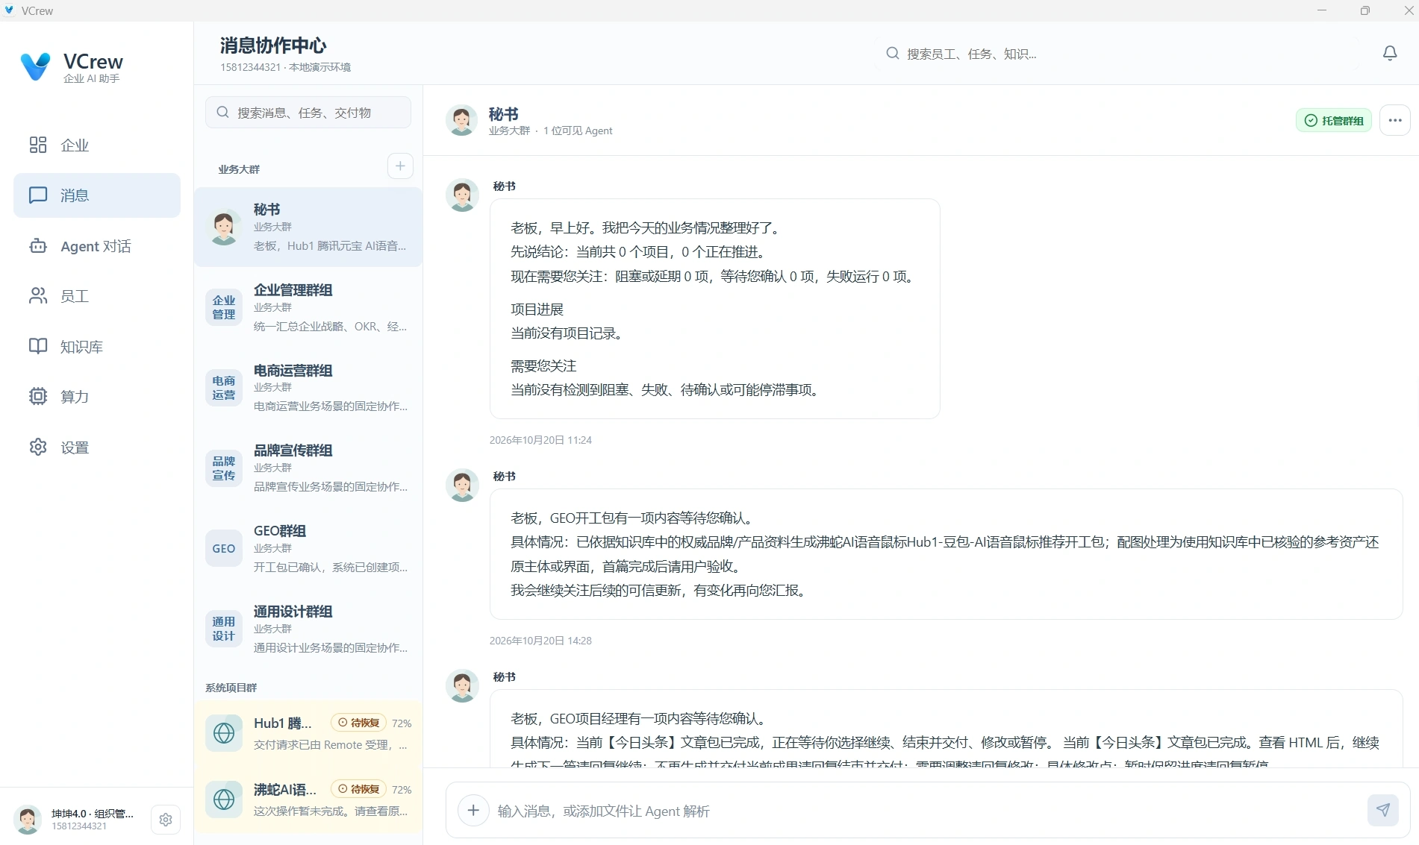Click the 业务大群 section header
The height and width of the screenshot is (845, 1419).
239,169
